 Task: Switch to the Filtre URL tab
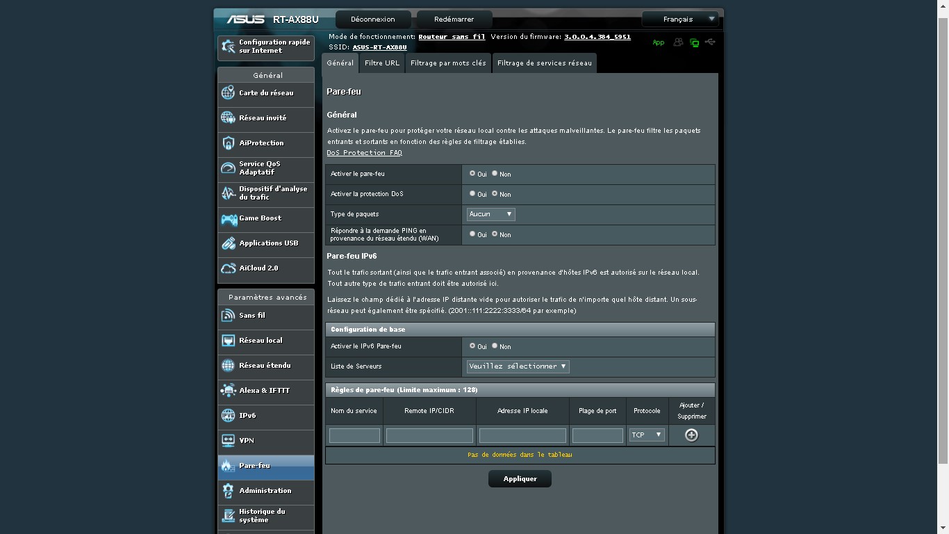click(x=382, y=63)
